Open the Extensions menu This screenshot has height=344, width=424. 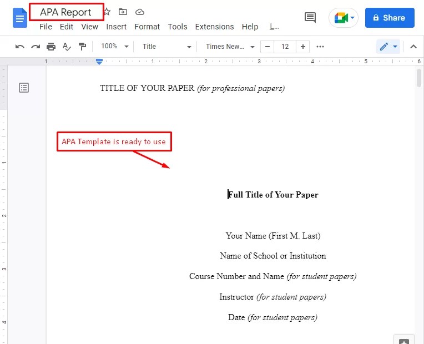pos(214,27)
